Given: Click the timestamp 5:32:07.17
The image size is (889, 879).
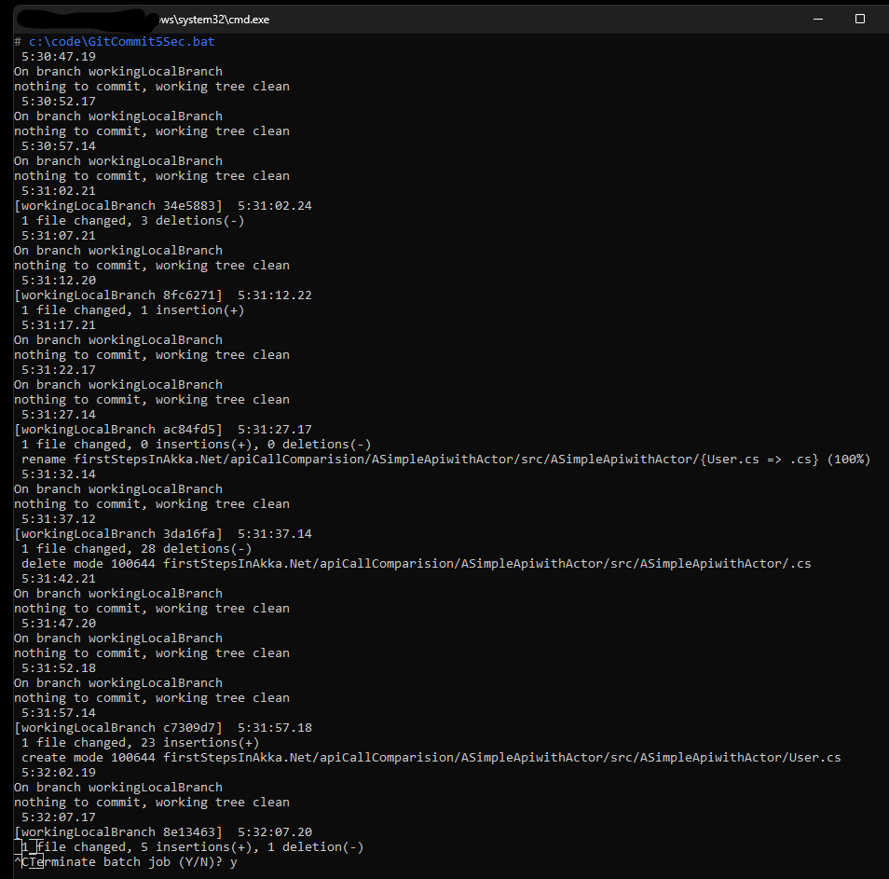Looking at the screenshot, I should [x=59, y=817].
